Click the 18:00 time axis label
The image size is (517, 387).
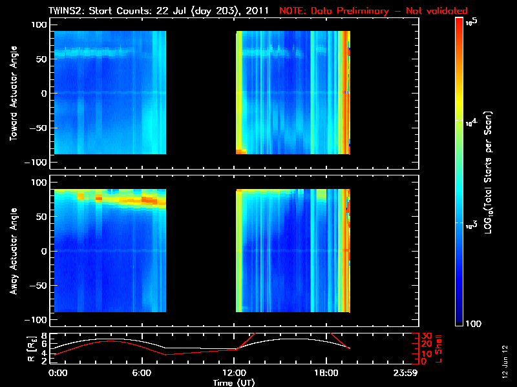(x=326, y=373)
